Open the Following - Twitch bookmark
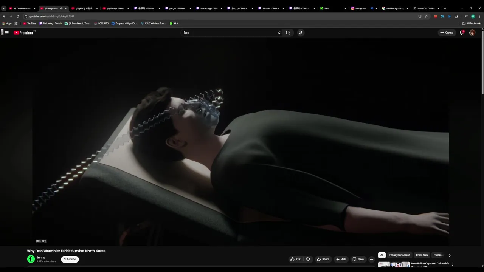The height and width of the screenshot is (272, 484). tap(51, 23)
